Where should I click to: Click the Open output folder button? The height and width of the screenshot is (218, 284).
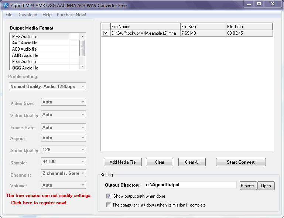(266, 186)
